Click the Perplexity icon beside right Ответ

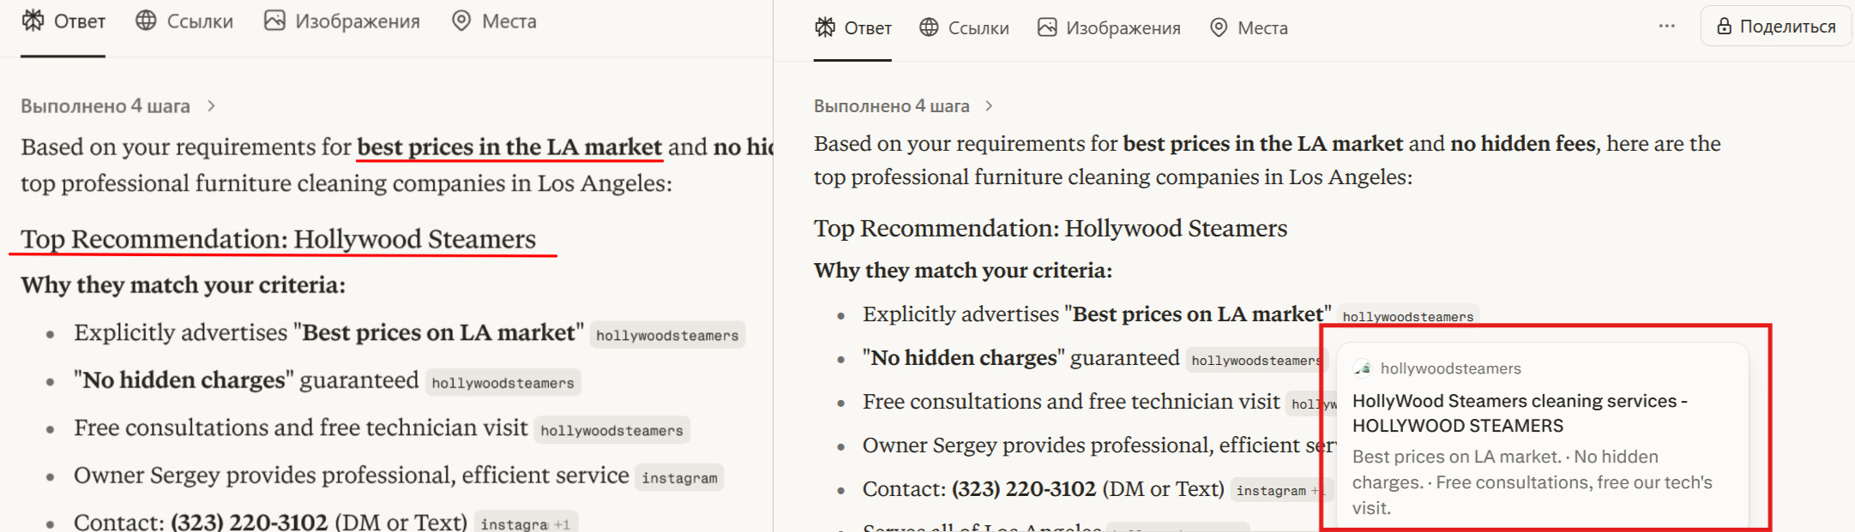(825, 27)
